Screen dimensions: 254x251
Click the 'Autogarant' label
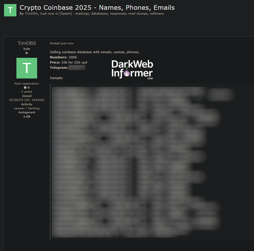[x=27, y=112]
